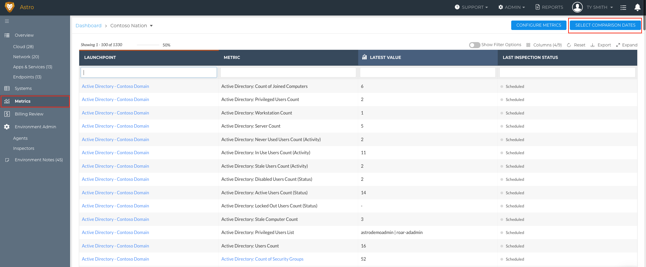This screenshot has height=267, width=646.
Task: Click the Overview list icon
Action: click(x=7, y=35)
